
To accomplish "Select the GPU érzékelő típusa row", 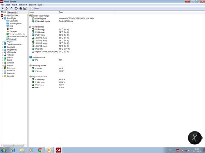I will [x=53, y=21].
